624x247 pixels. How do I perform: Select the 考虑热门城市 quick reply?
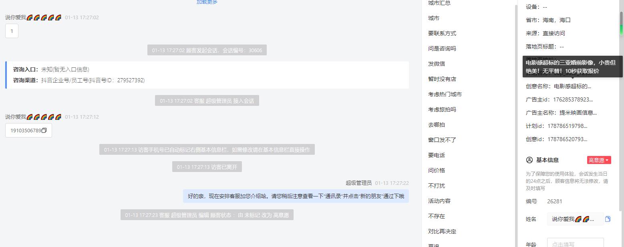[x=445, y=94]
